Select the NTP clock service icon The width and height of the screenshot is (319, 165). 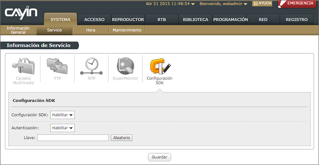pos(91,69)
